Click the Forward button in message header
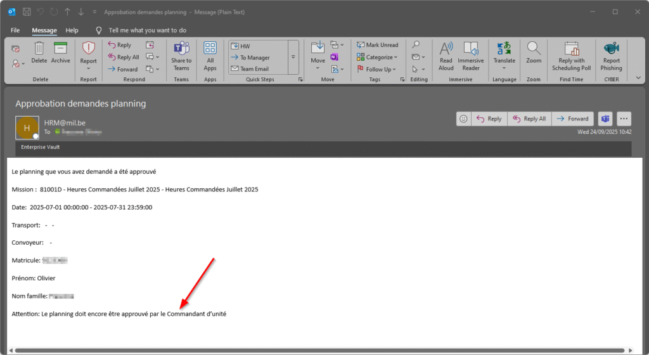 572,119
